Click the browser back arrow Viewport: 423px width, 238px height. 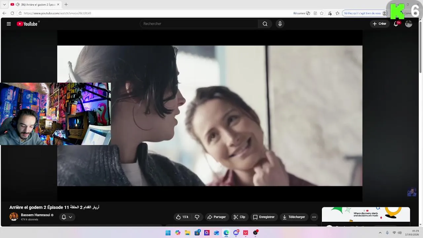(4, 13)
